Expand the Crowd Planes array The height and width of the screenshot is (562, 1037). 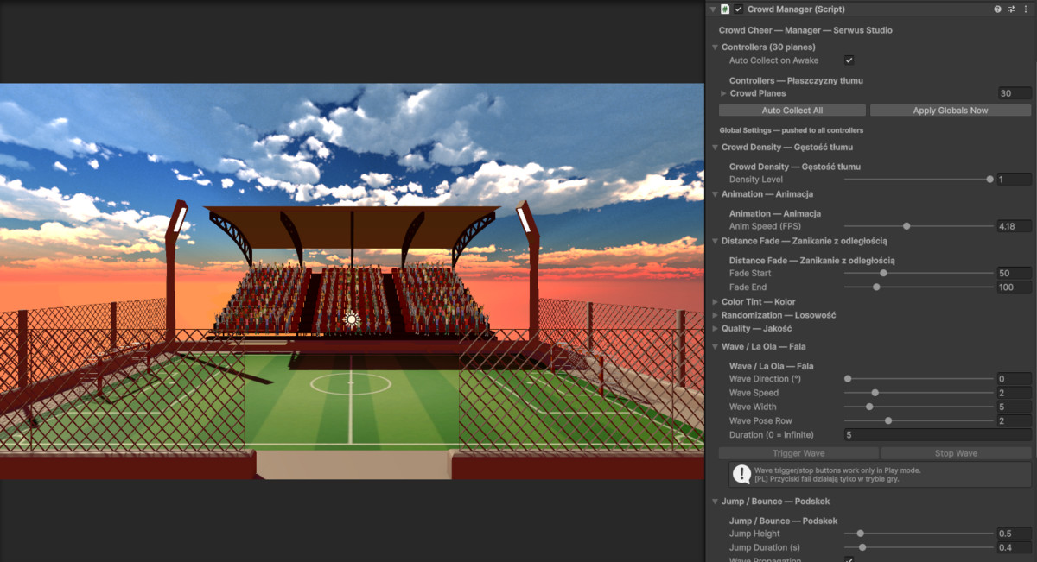pyautogui.click(x=723, y=93)
